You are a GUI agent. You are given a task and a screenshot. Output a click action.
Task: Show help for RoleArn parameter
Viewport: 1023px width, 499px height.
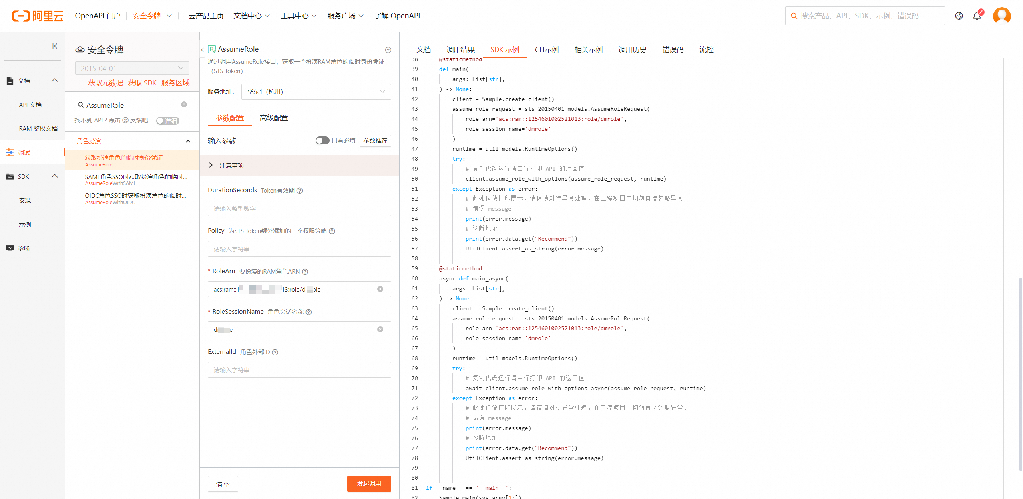305,272
